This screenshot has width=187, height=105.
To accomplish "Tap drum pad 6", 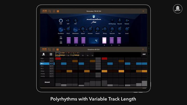I will (119, 41).
